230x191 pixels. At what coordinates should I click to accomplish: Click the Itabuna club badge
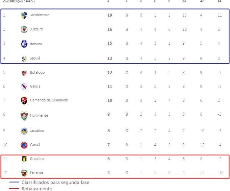point(24,44)
